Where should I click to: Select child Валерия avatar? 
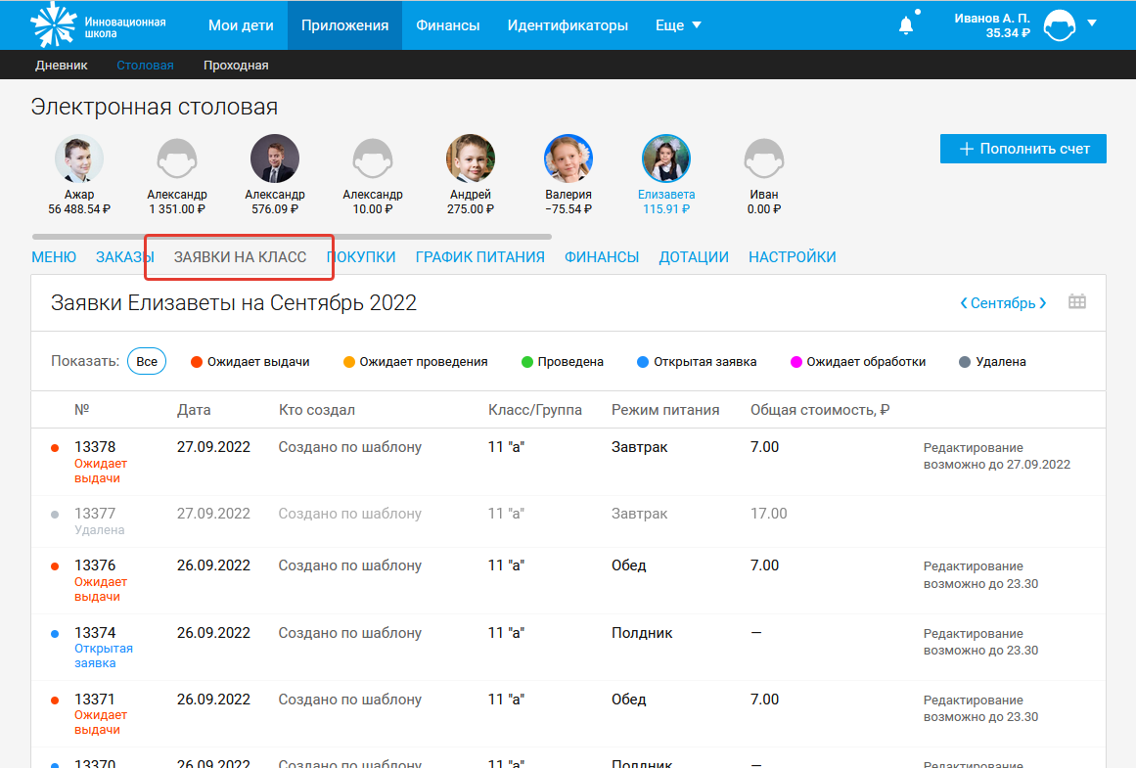[x=568, y=158]
